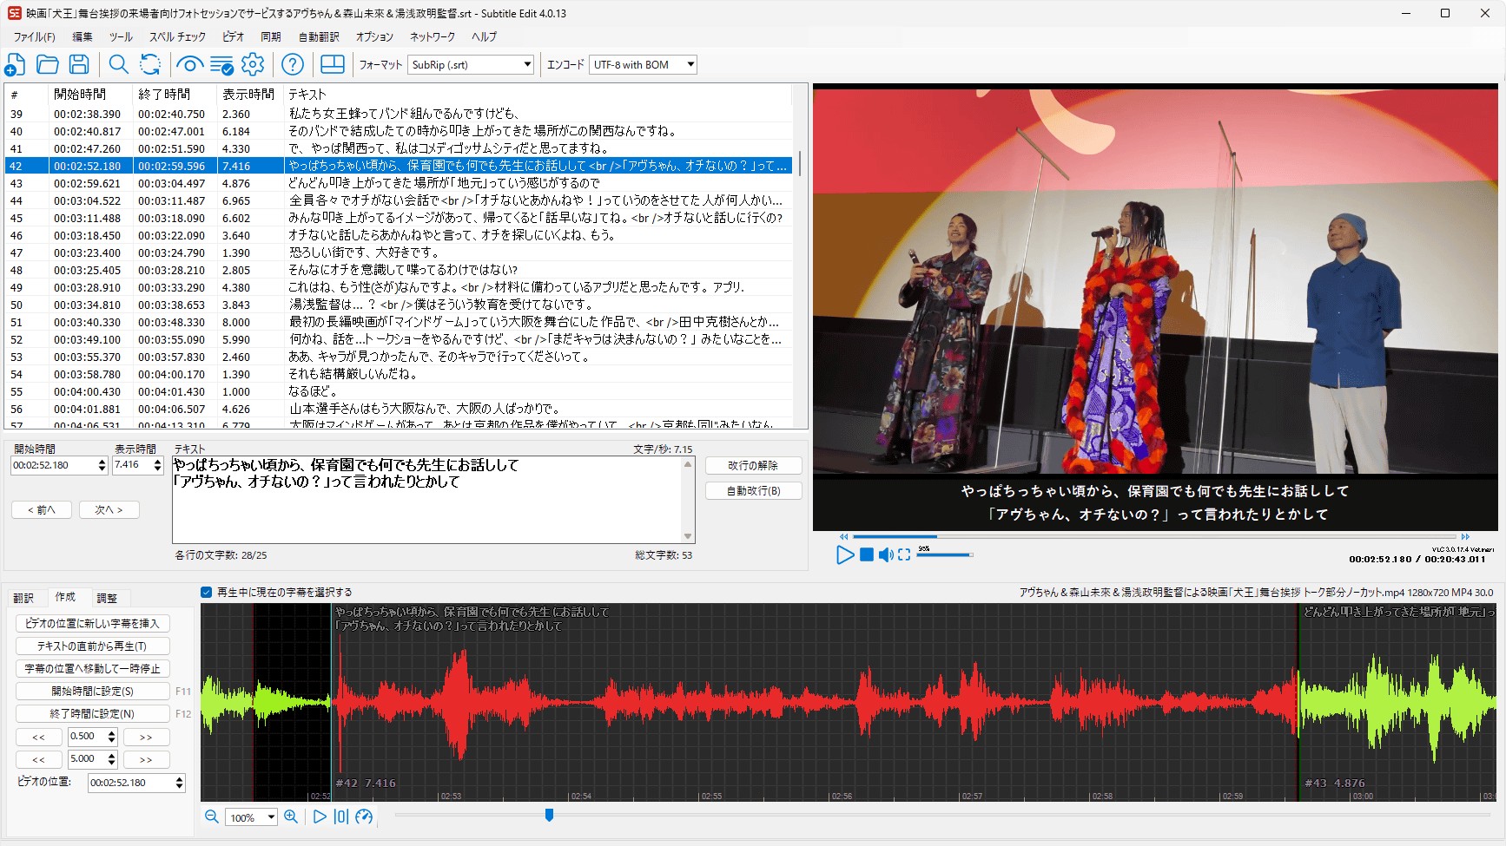Image resolution: width=1506 pixels, height=846 pixels.
Task: Toggle fullscreen in the video player
Action: pos(904,554)
